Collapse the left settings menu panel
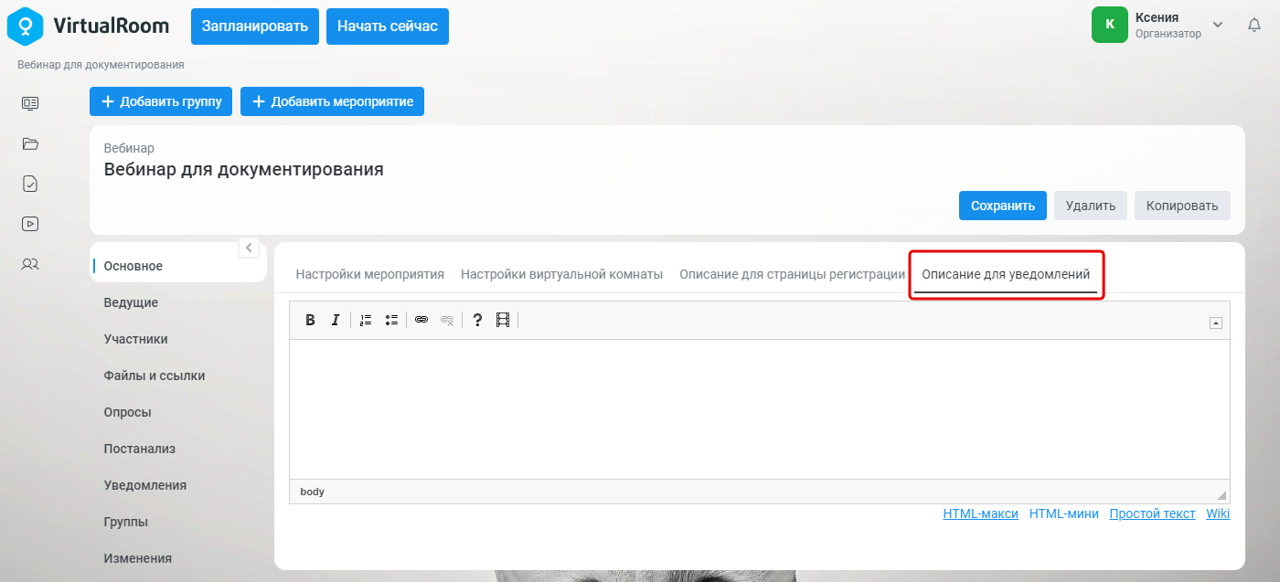The image size is (1280, 582). (x=249, y=248)
